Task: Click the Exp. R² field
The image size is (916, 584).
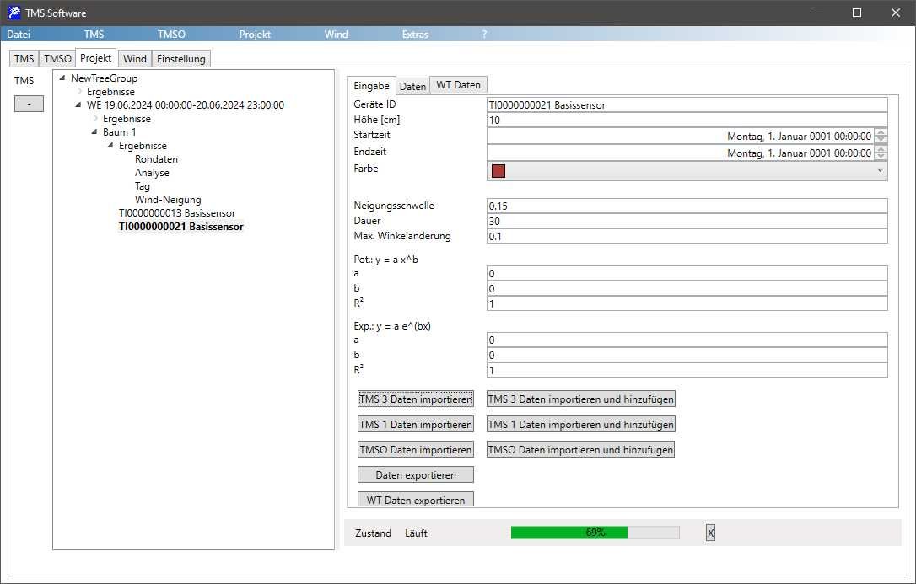Action: pyautogui.click(x=687, y=371)
